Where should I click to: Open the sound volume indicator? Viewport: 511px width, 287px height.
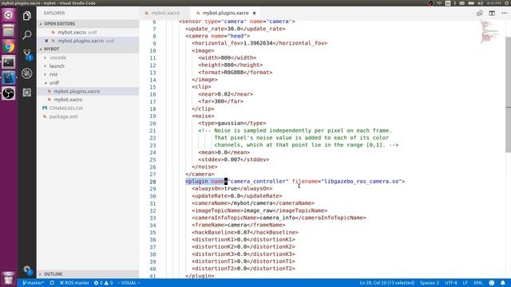[x=480, y=3]
